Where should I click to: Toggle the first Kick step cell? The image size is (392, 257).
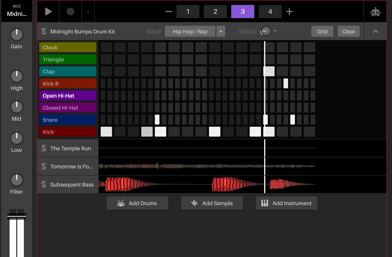106,132
